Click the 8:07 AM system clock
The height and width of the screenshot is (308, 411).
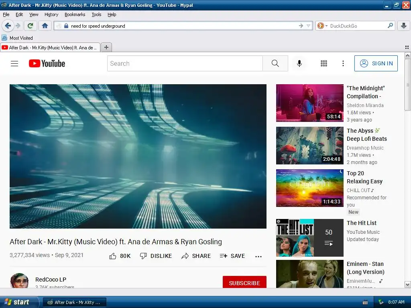(396, 302)
